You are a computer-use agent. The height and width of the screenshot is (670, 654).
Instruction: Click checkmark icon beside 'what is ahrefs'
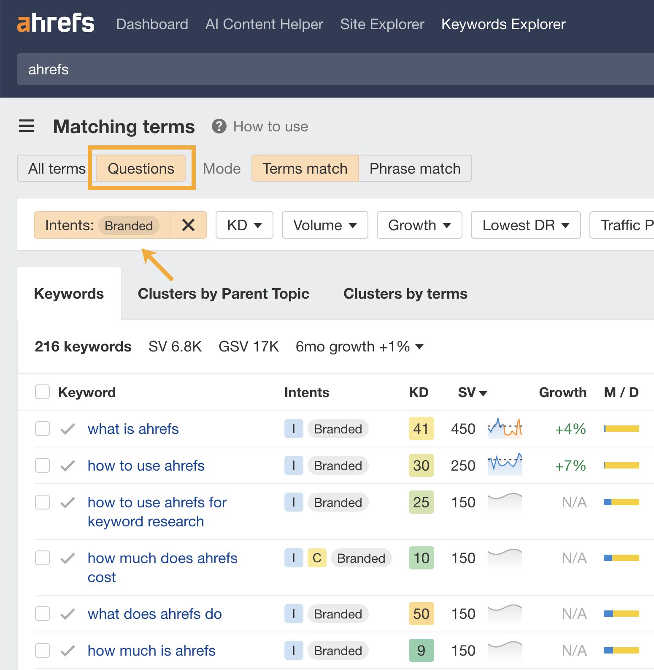coord(68,429)
